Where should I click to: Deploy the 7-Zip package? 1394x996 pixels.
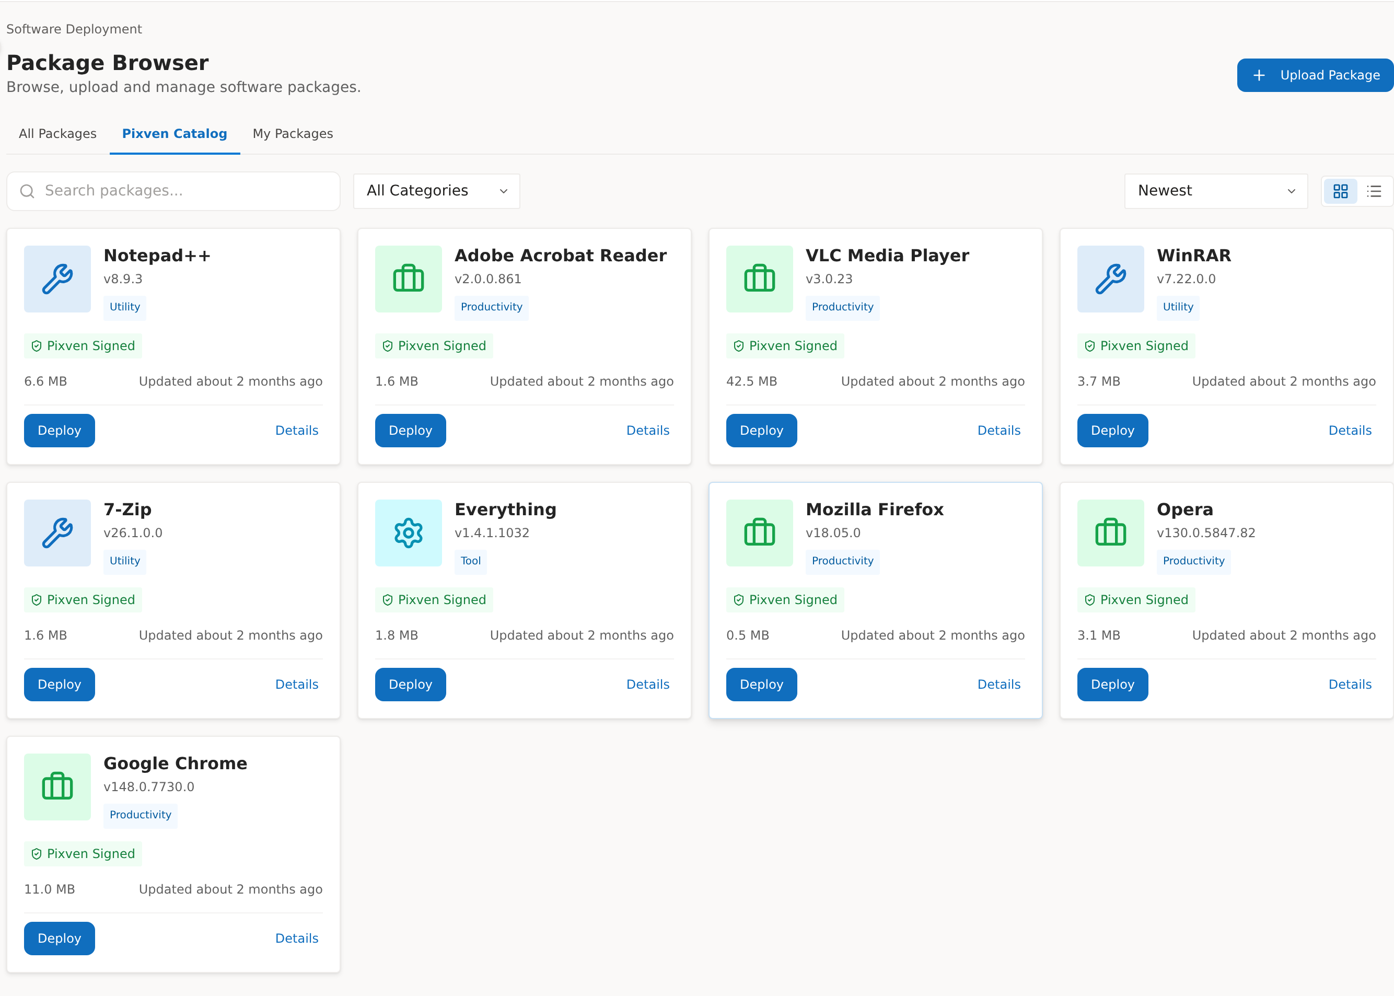[60, 685]
